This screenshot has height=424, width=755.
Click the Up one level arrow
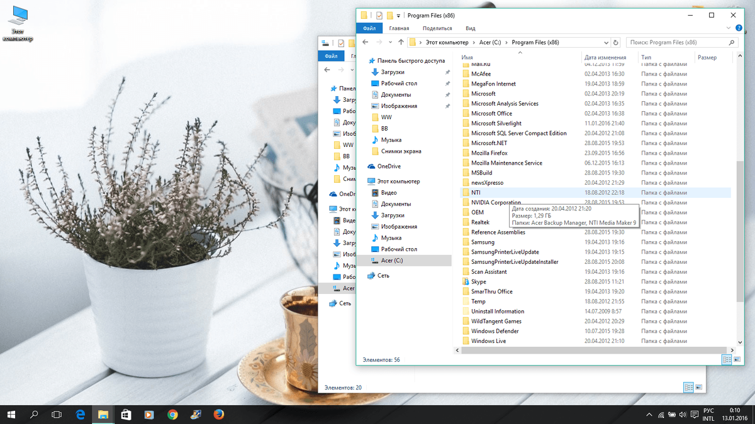tap(401, 42)
